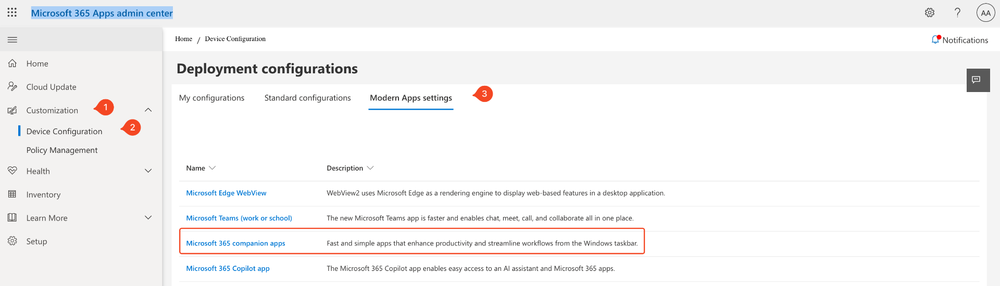
Task: Click the Notifications label
Action: [965, 40]
